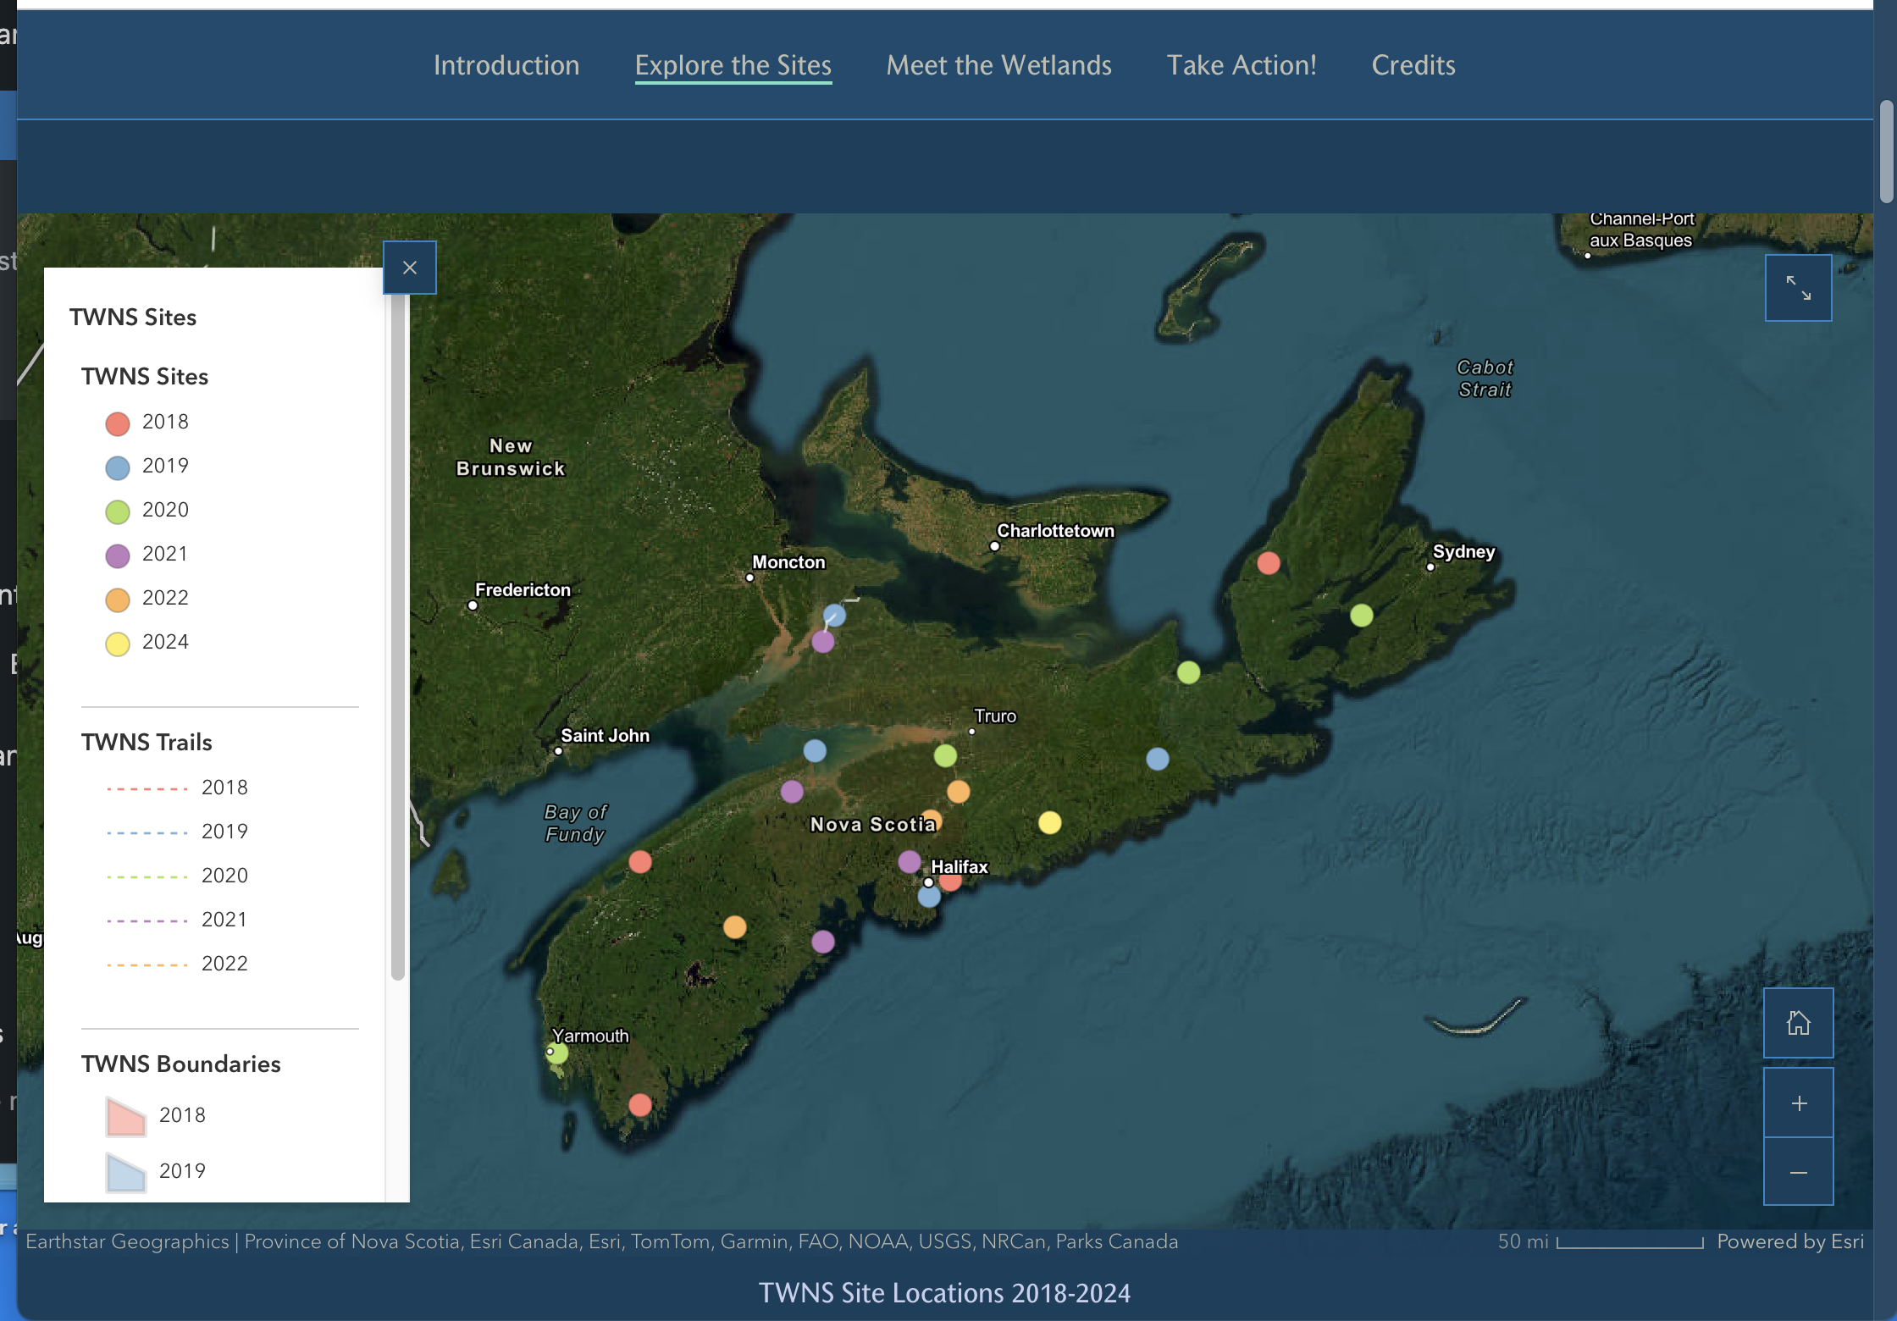Click the yellow 2024 site marker east of Halifax
The width and height of the screenshot is (1897, 1321).
pyautogui.click(x=1051, y=822)
